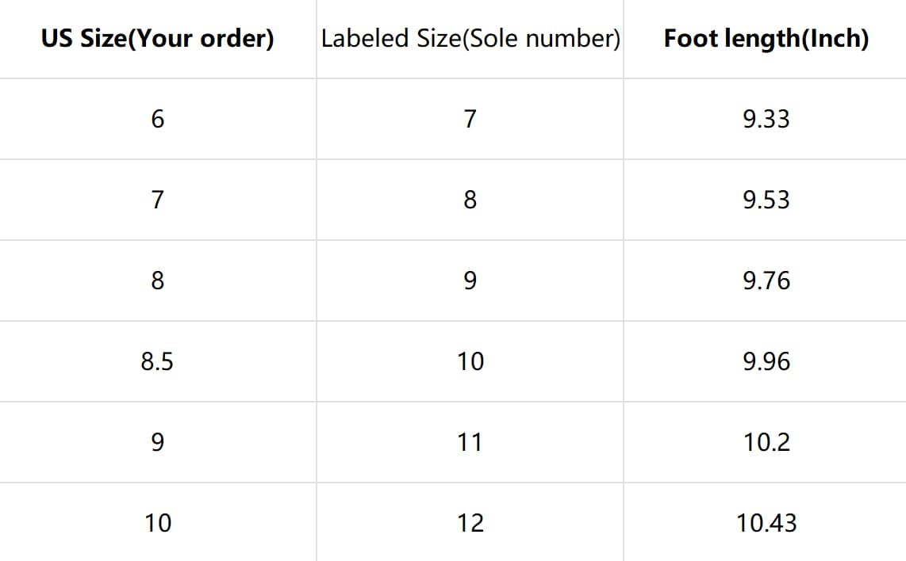Click the US size 8.5 cell
Image resolution: width=906 pixels, height=561 pixels.
[x=157, y=361]
